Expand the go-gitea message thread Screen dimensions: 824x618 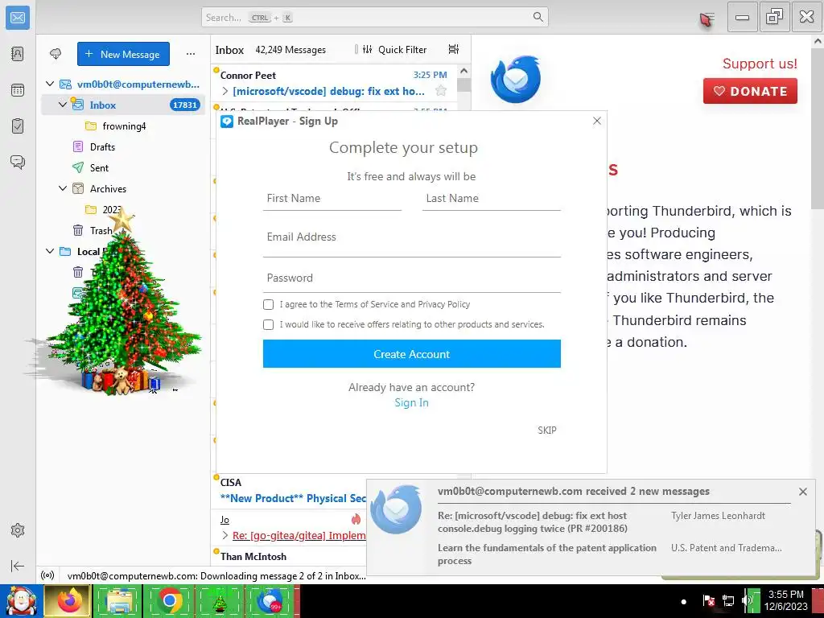[x=225, y=535]
